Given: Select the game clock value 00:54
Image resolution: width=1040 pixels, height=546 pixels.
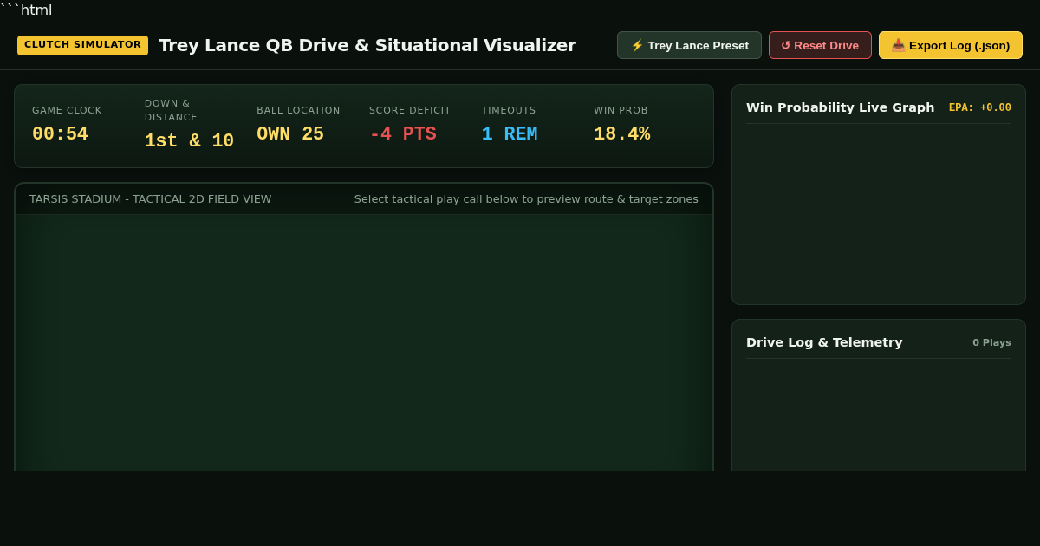Looking at the screenshot, I should pos(60,134).
